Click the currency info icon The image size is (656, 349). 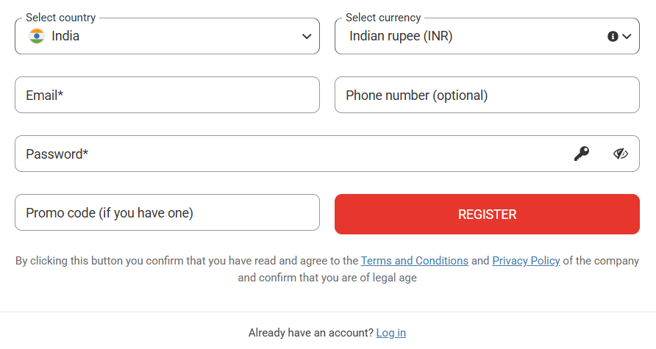(x=613, y=36)
